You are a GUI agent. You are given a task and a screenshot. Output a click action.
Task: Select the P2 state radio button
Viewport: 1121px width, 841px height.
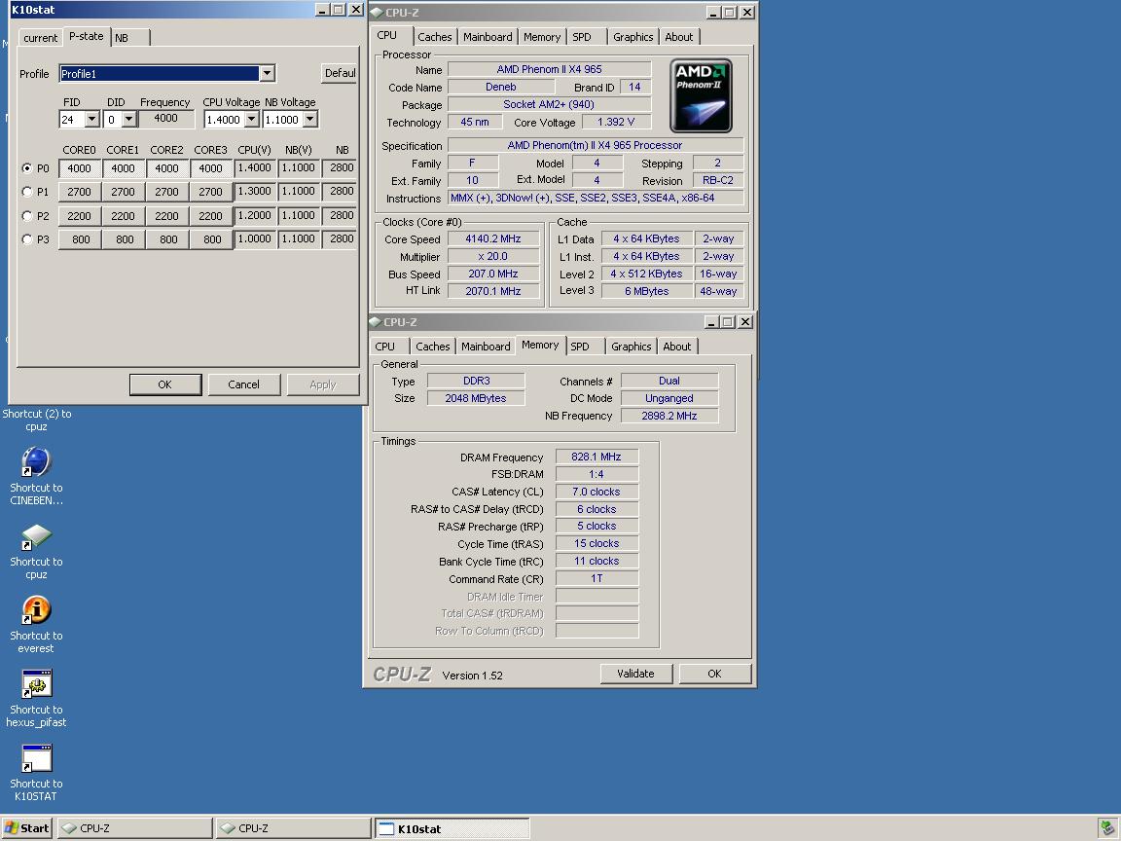tap(27, 216)
